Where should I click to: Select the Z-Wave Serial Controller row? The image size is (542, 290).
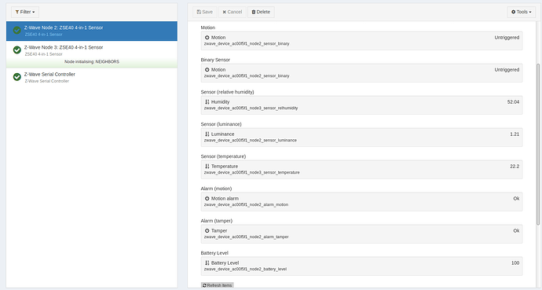pyautogui.click(x=92, y=77)
